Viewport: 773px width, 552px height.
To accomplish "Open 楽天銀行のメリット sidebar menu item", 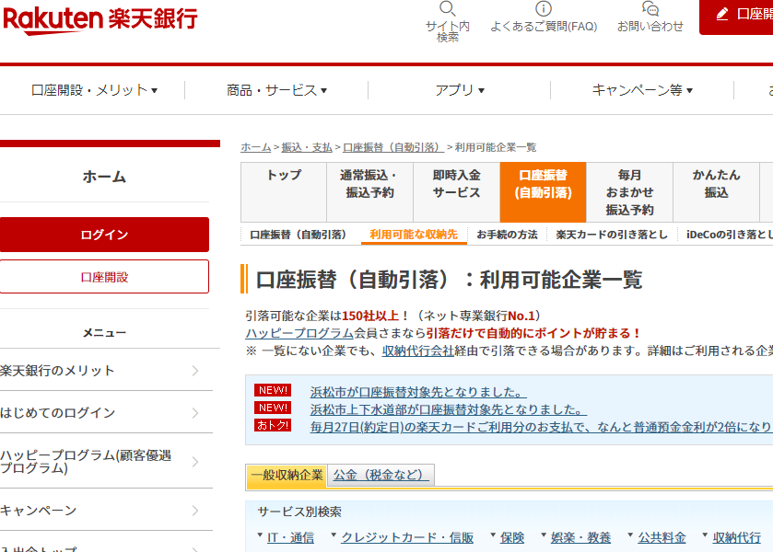I will pos(107,370).
